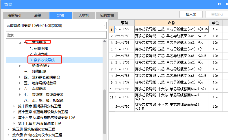Click the 搜索 input field
Image resolution: width=228 pixels, height=140 pixels.
pyautogui.click(x=56, y=35)
